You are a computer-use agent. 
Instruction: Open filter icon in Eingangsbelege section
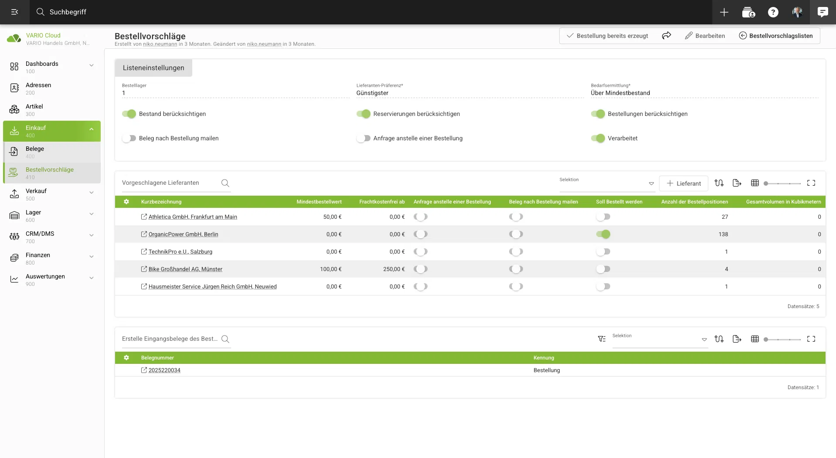602,339
